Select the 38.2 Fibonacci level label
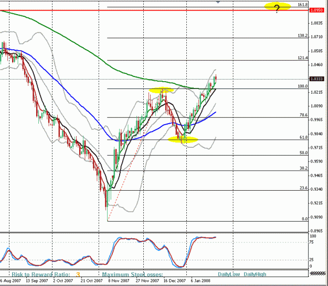The height and width of the screenshot is (286, 328). (x=303, y=168)
